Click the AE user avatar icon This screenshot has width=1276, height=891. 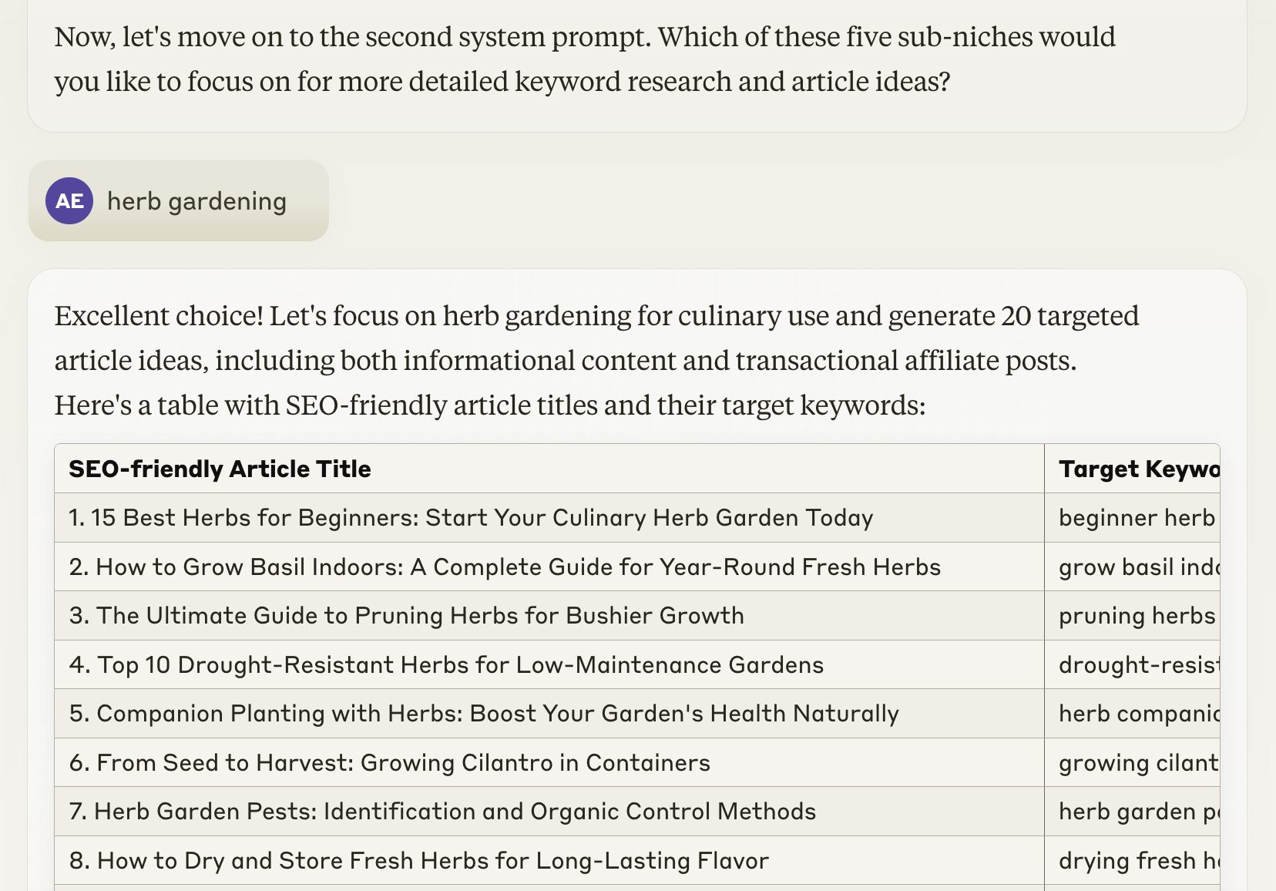click(x=69, y=201)
